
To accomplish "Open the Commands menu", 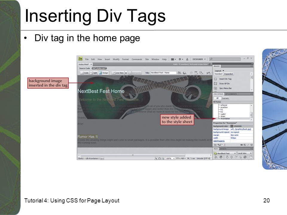I will point(137,59).
